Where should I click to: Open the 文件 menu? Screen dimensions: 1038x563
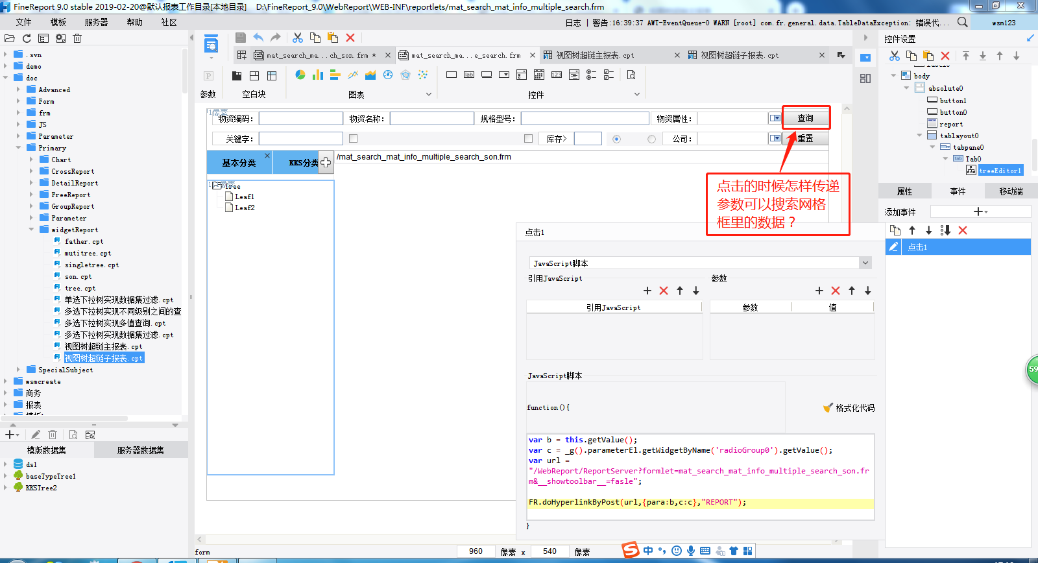coord(23,22)
